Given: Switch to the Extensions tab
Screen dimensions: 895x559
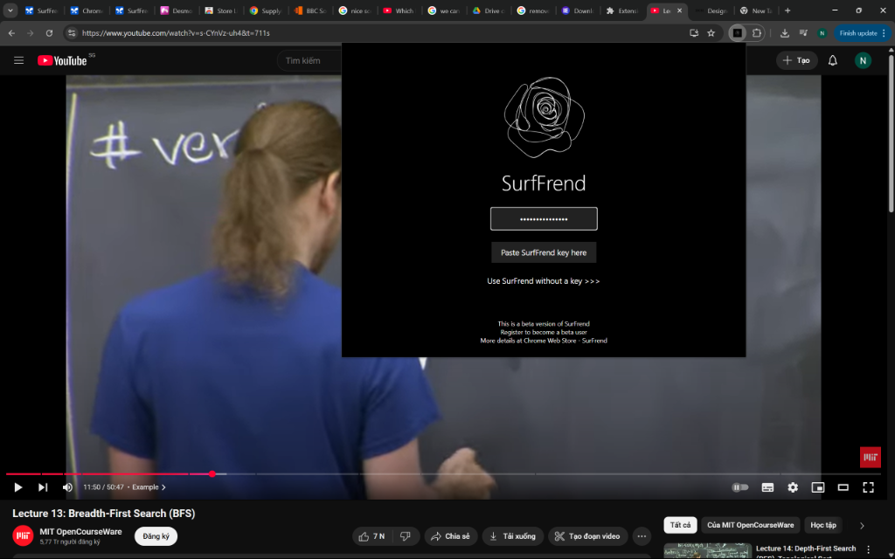Looking at the screenshot, I should coord(622,10).
